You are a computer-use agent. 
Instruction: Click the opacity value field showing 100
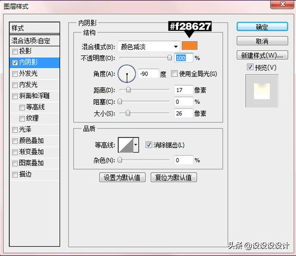point(184,58)
